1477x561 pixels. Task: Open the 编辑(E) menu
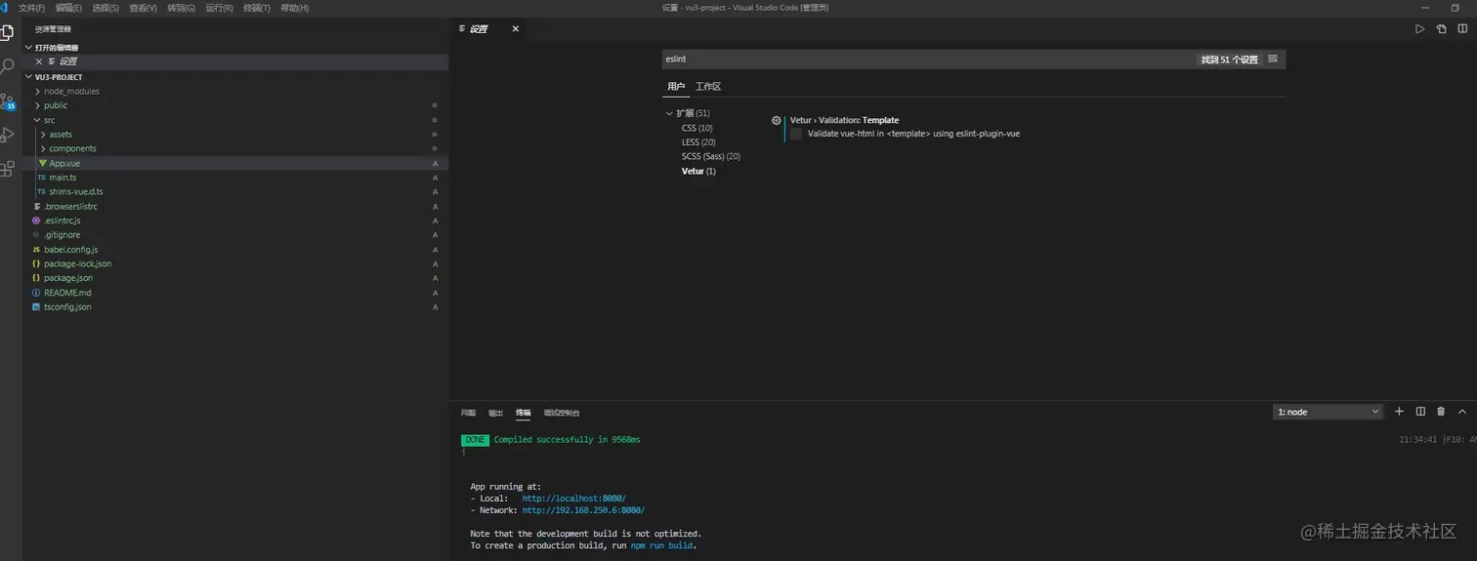(68, 8)
